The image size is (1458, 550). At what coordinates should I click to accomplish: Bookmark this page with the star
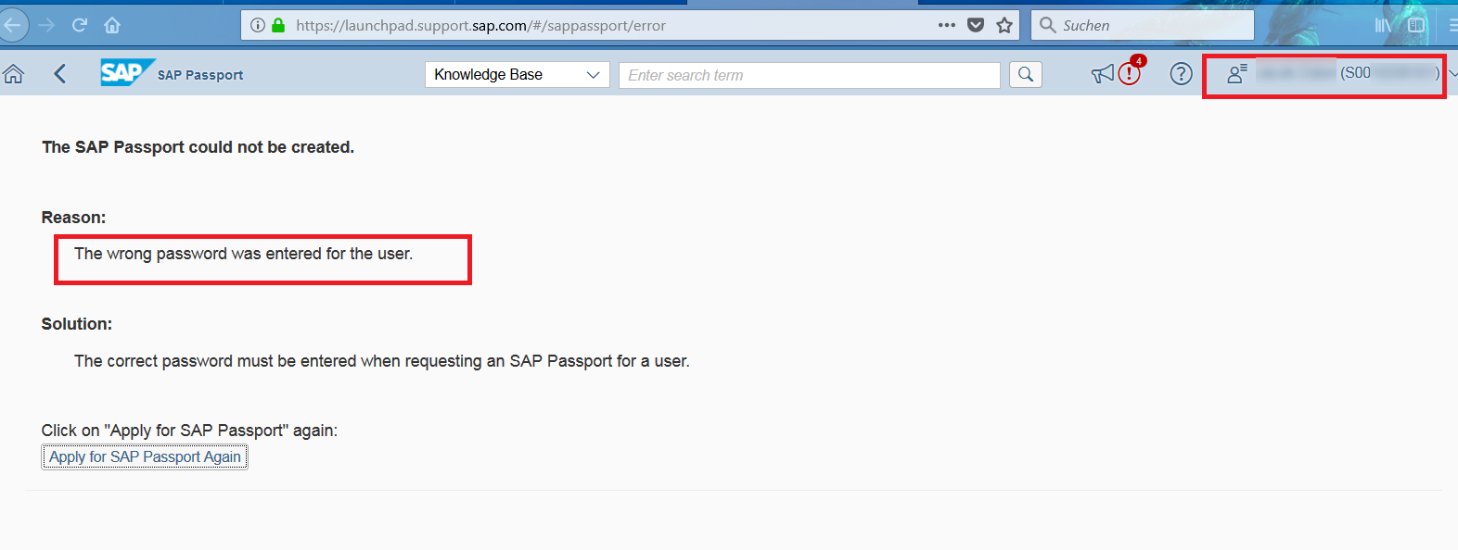click(1004, 25)
